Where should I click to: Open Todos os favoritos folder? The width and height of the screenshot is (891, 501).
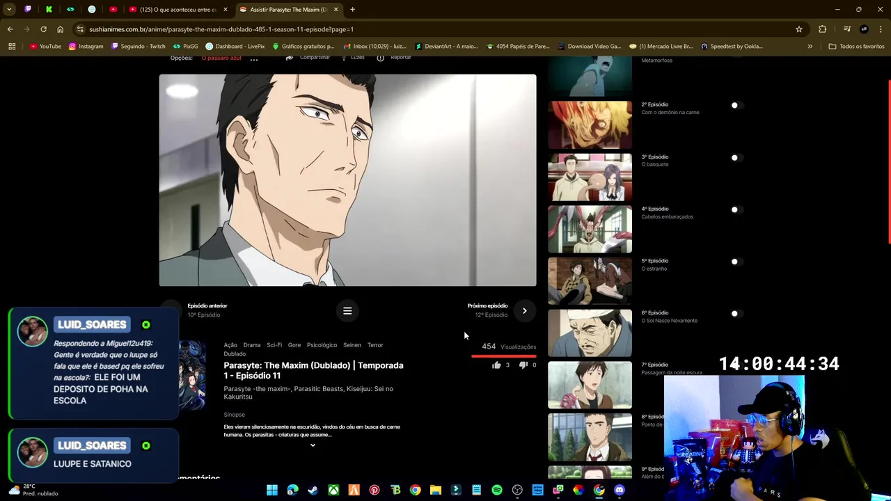[x=856, y=47]
